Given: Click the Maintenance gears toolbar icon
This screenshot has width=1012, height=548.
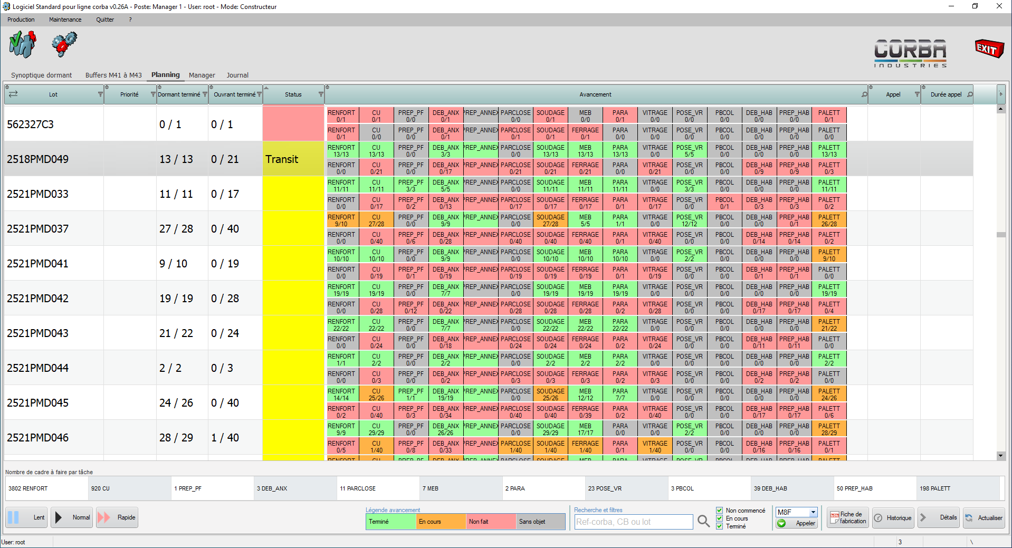Looking at the screenshot, I should 64,44.
